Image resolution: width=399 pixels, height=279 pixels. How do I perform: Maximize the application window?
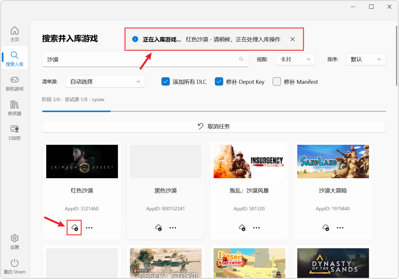371,7
